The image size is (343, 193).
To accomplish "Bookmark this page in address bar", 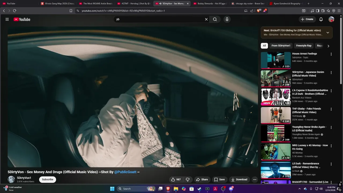I will 71,11.
